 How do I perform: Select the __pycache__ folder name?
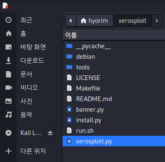click(94, 46)
